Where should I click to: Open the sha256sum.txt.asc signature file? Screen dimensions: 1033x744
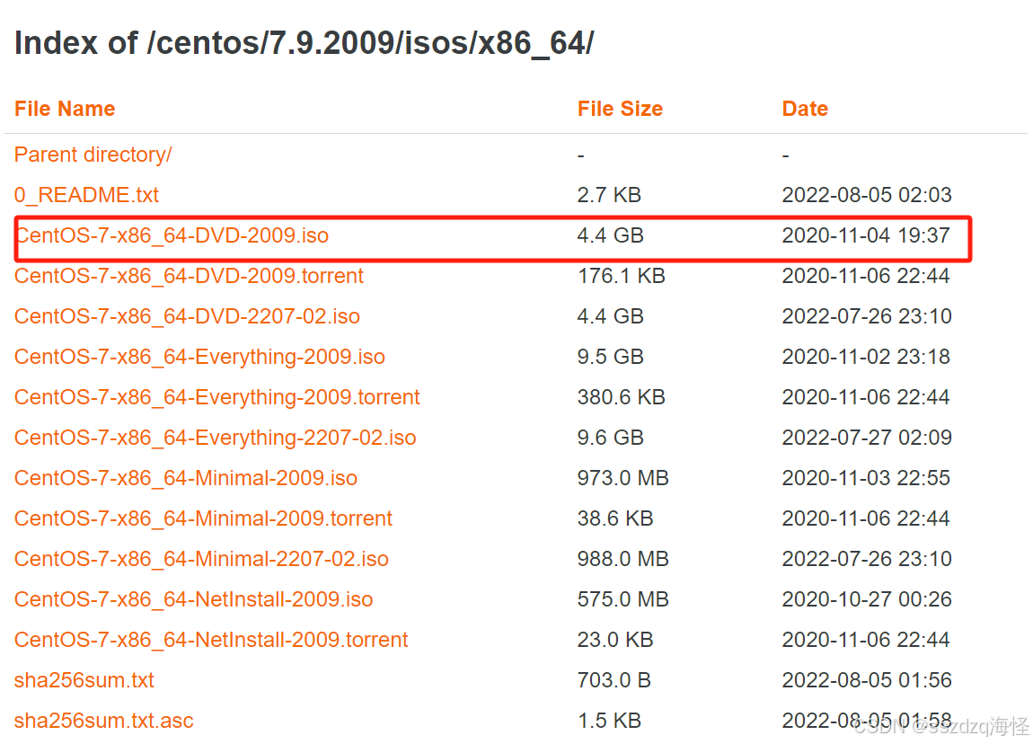tap(104, 721)
